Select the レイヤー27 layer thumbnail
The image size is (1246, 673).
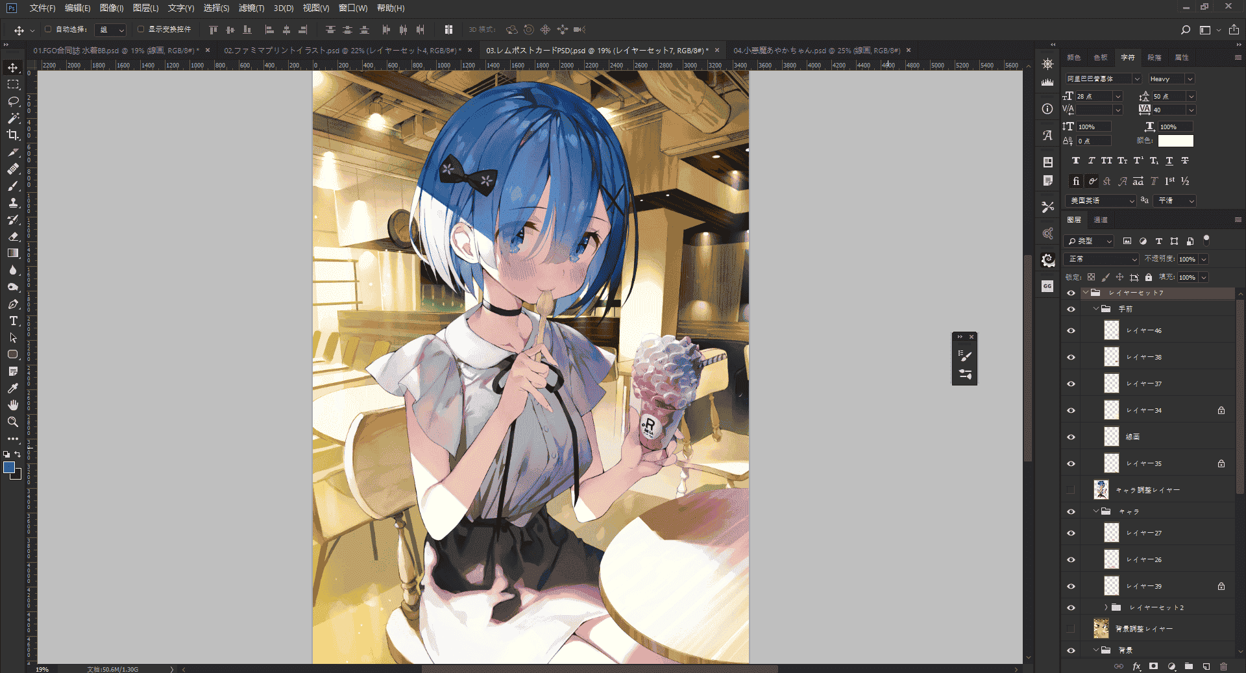(x=1112, y=533)
